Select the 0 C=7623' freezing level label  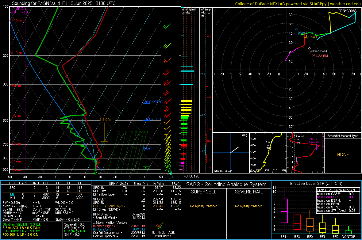pyautogui.click(x=150, y=148)
